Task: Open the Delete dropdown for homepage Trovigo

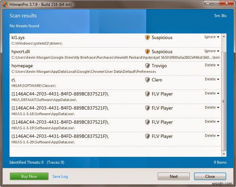Action: pos(212,65)
